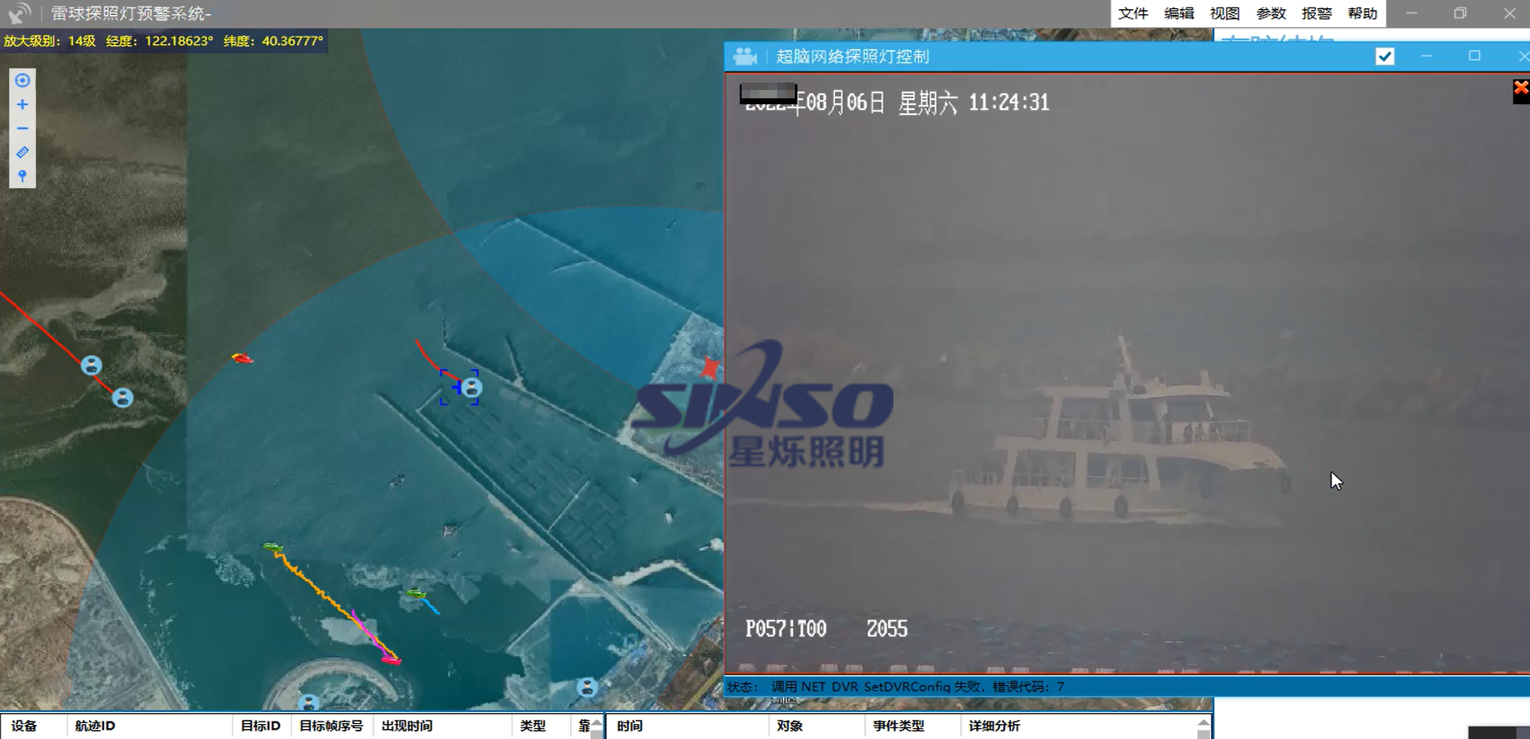Select the map pin marker tool
This screenshot has width=1530, height=739.
[22, 177]
